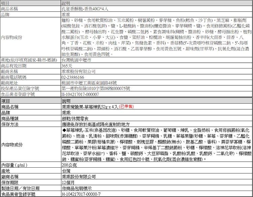Click the 商品種類 label

tap(10, 119)
